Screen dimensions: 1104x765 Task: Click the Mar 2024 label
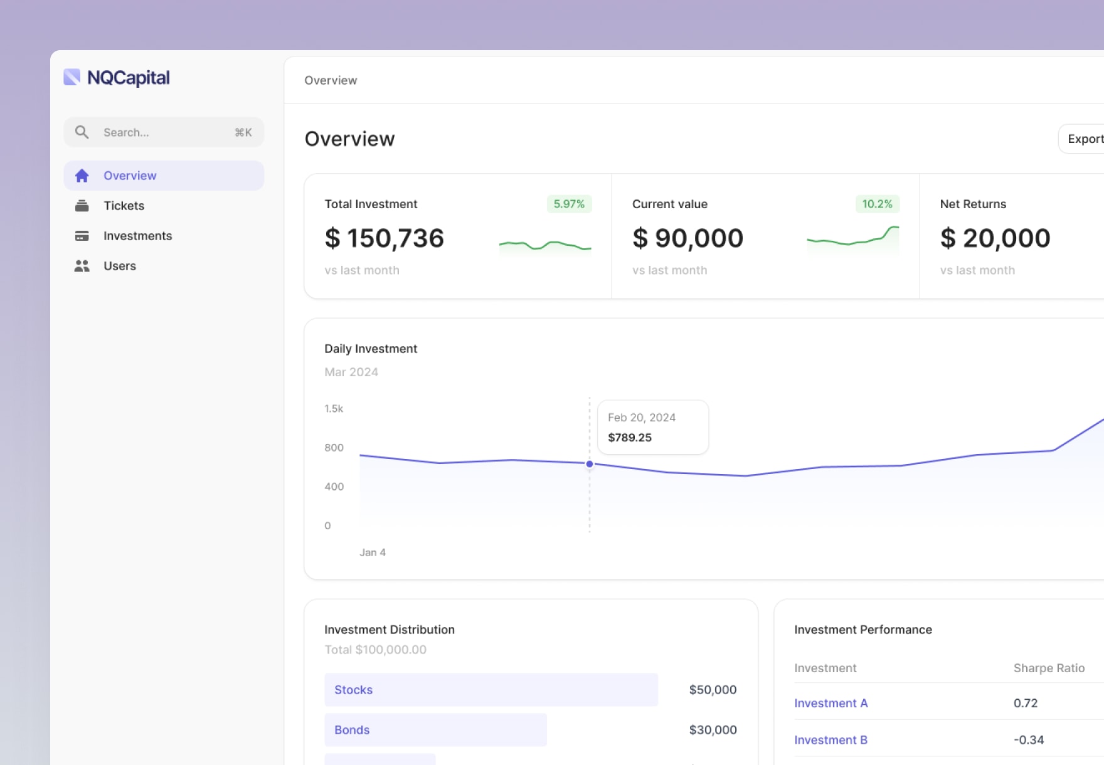[x=351, y=372]
